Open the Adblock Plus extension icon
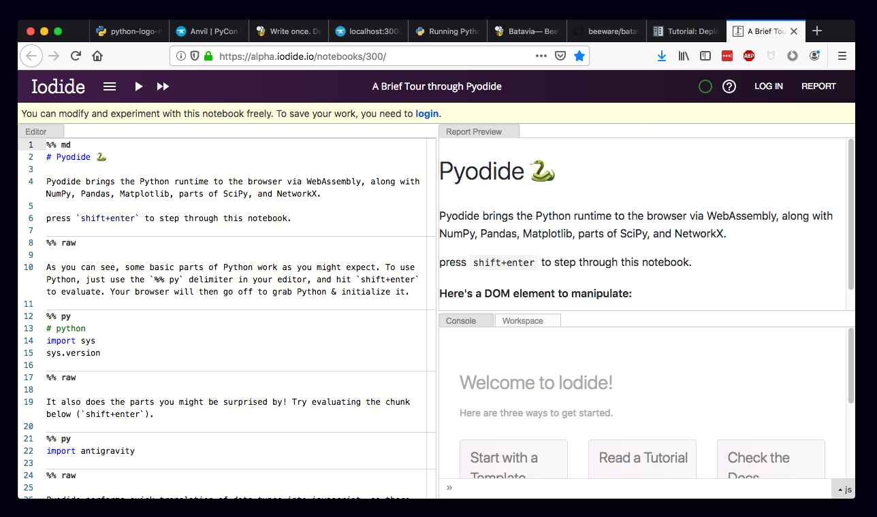This screenshot has height=517, width=877. tap(749, 56)
